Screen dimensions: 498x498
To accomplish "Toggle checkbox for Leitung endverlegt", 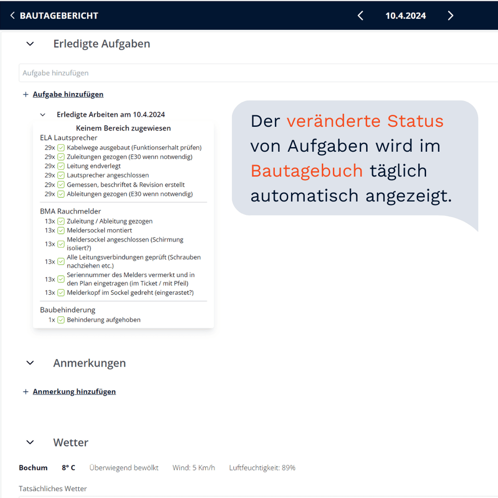I will click(61, 166).
